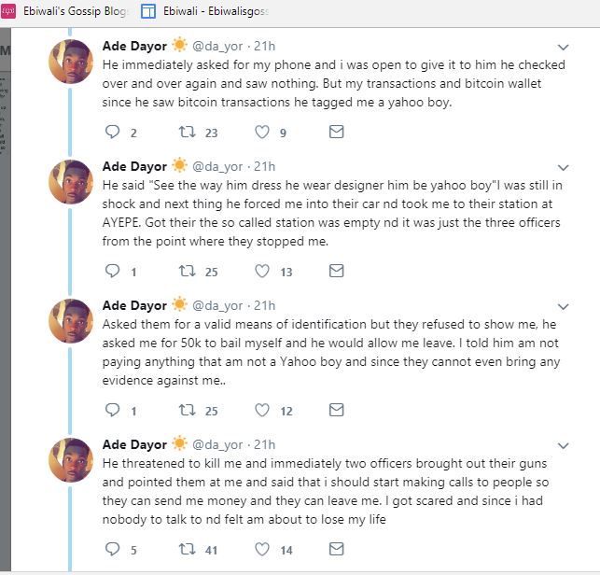Expand options for the bitcoin wallet tweet
Screen dimensions: 600x575
point(563,47)
